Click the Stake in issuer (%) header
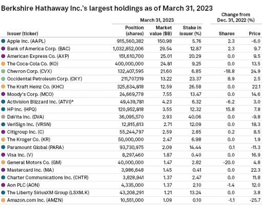Viewport: 262px width, 205px height. (190, 31)
